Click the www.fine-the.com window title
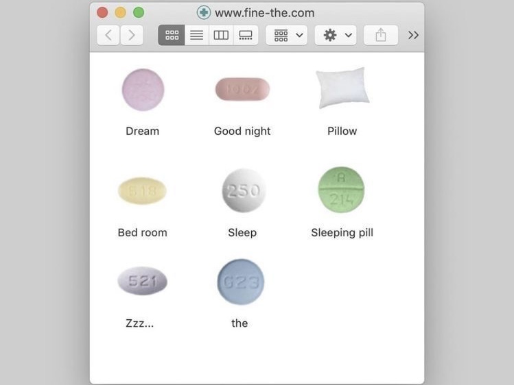514x385 pixels. point(264,13)
